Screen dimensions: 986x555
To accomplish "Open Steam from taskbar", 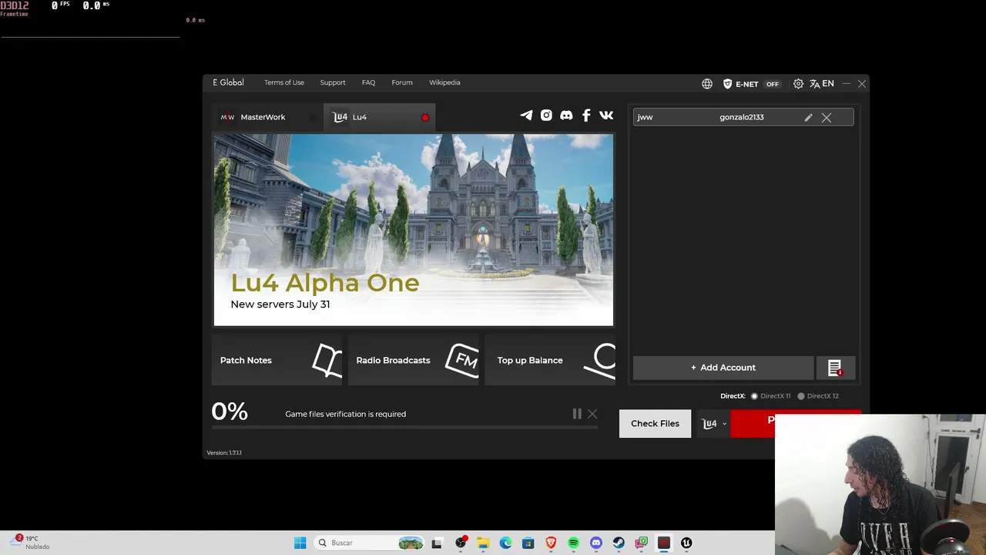I will [619, 543].
